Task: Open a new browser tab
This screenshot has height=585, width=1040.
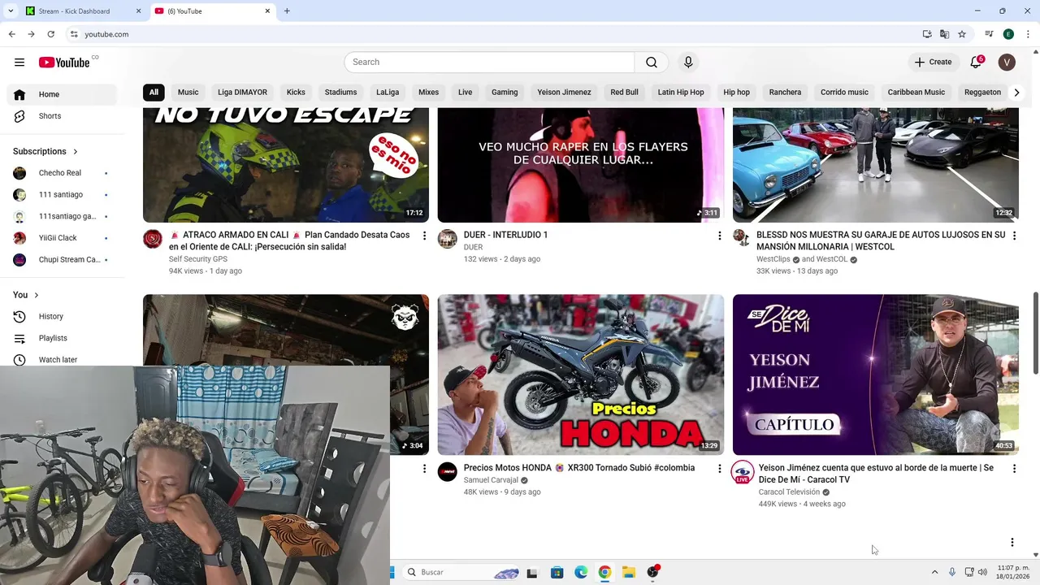Action: coord(287,11)
